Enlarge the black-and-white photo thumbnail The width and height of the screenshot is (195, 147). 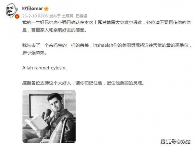49,116
